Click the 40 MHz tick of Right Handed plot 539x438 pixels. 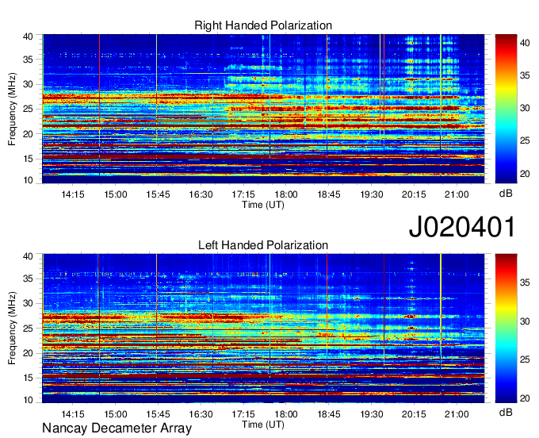[x=28, y=36]
